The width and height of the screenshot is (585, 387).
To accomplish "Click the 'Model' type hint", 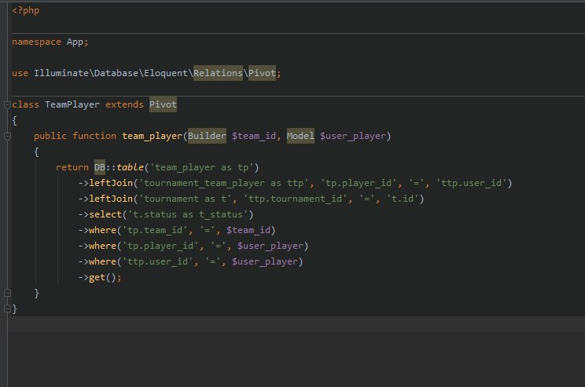I will 300,136.
